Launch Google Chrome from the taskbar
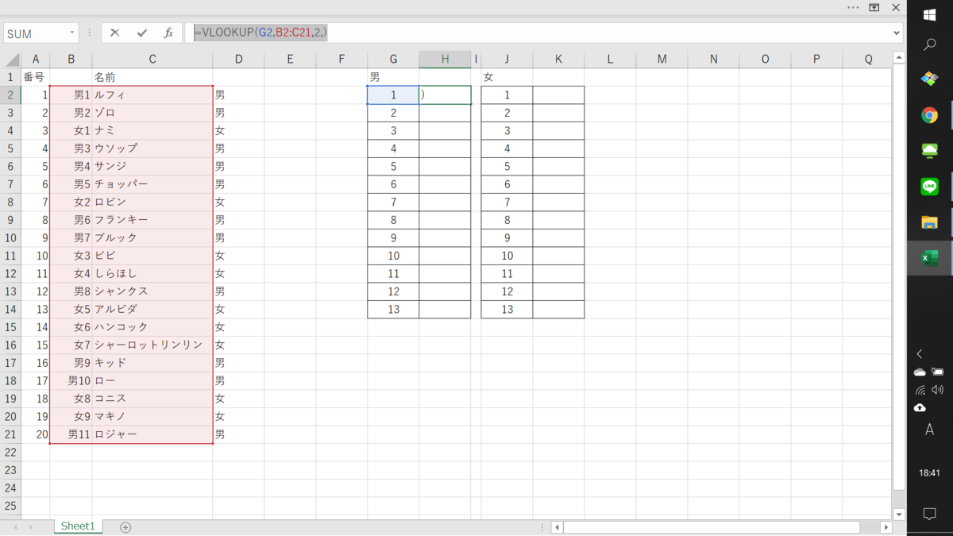Screen dimensions: 953x536 tap(929, 115)
